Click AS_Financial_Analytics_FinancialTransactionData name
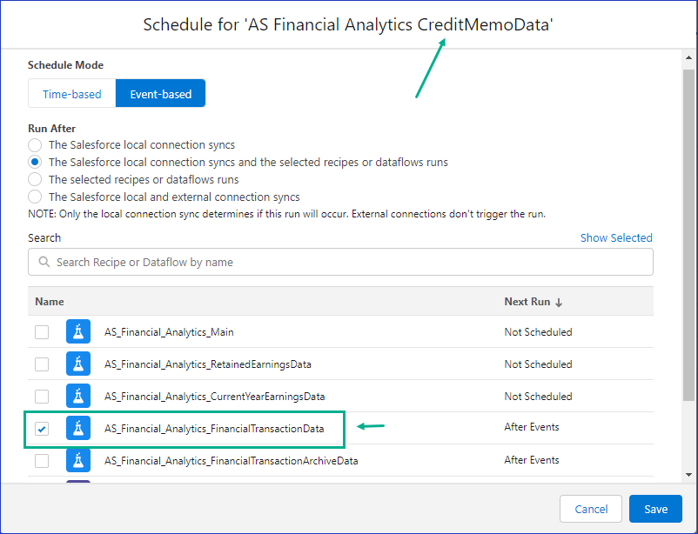The height and width of the screenshot is (534, 698). coord(214,429)
